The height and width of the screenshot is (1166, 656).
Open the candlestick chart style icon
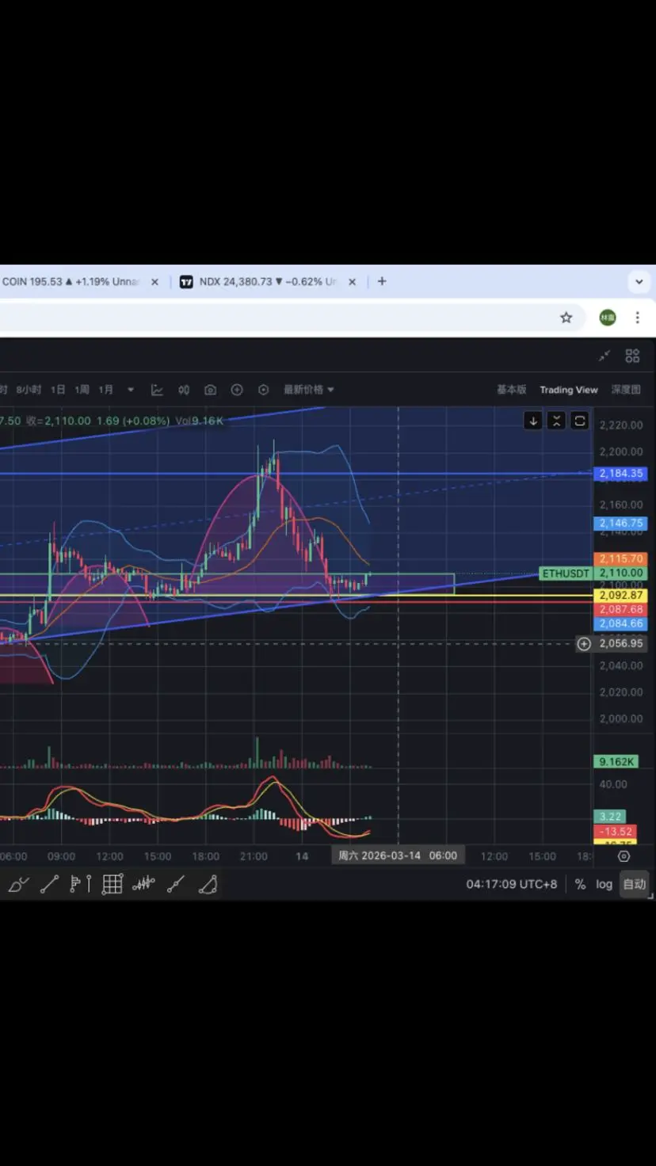(184, 390)
